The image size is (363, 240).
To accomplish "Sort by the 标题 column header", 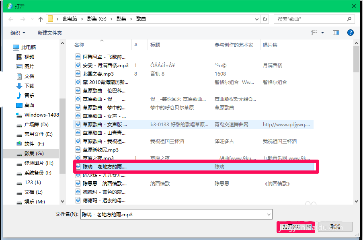I will click(x=156, y=45).
